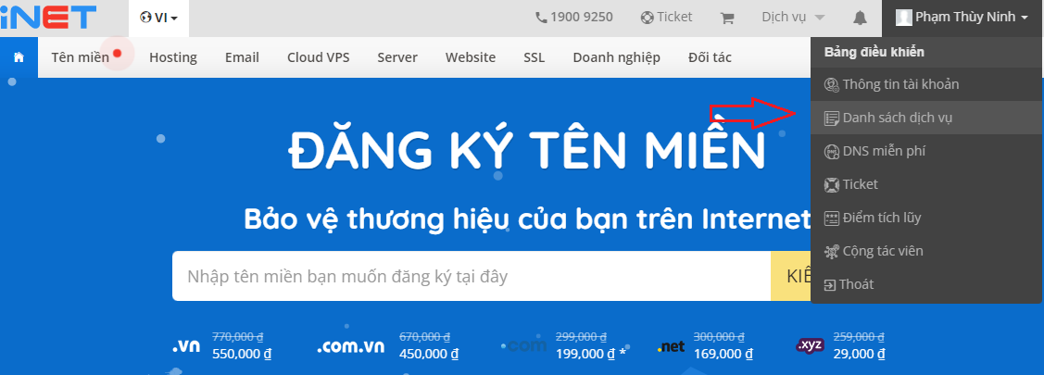Select Danh sách dịch vụ
This screenshot has width=1044, height=375.
pos(925,118)
